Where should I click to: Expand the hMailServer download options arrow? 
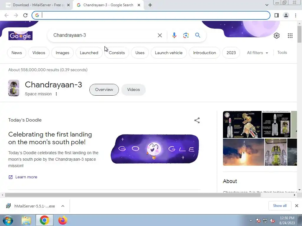(63, 206)
